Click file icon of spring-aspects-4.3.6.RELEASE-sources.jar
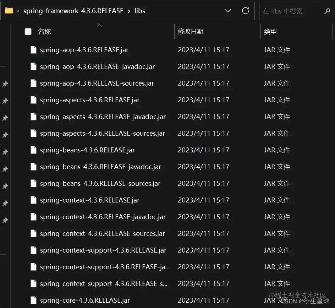 coord(34,133)
